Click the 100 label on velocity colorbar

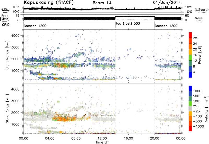tap(196, 101)
